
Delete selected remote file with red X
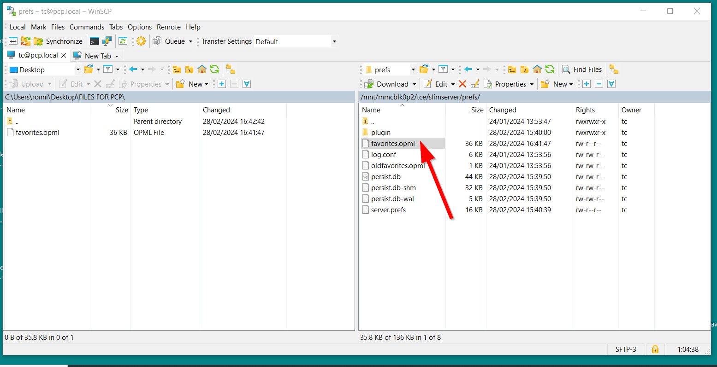[x=462, y=84]
